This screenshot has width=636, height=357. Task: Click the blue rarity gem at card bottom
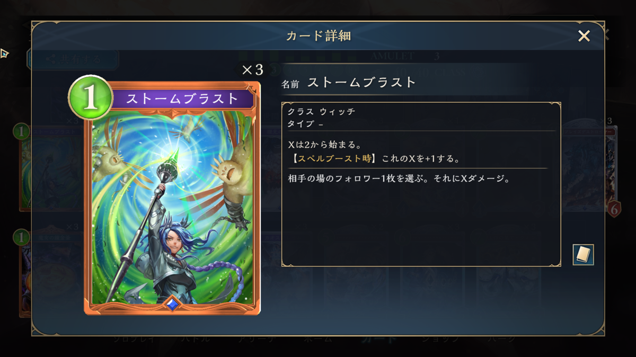[172, 304]
